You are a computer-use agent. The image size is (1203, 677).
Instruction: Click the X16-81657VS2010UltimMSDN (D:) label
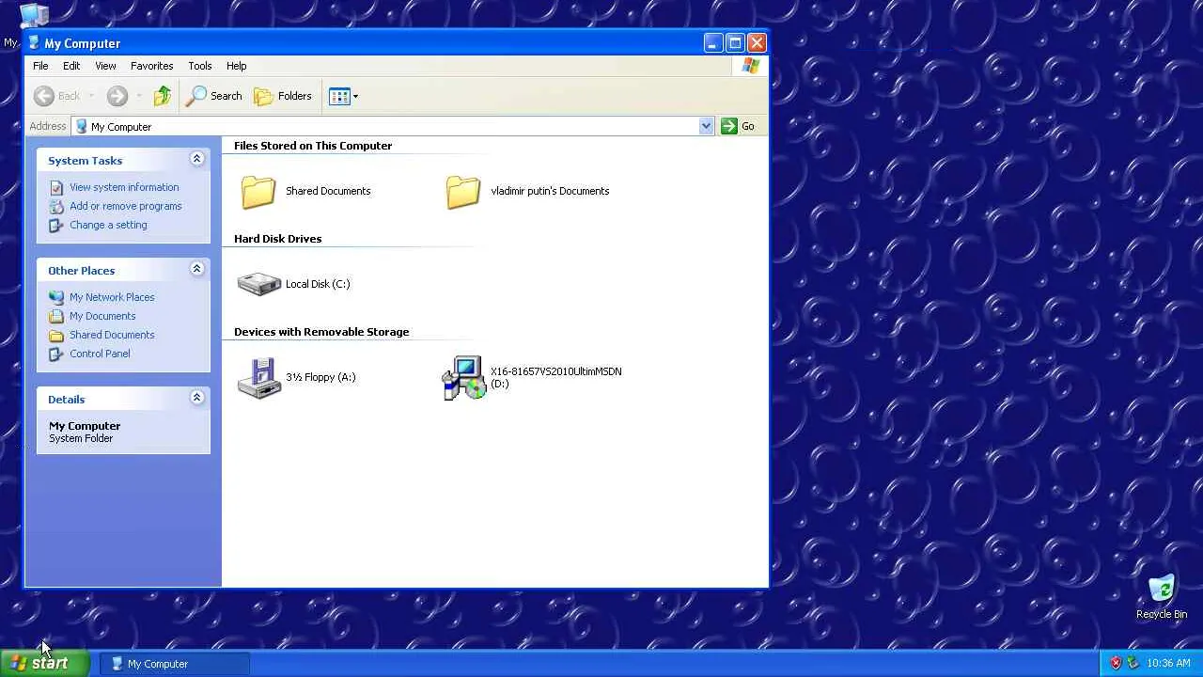(x=555, y=377)
